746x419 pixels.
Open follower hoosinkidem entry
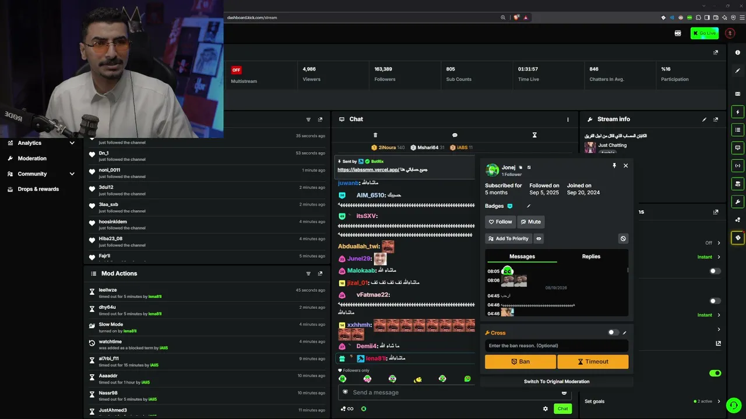point(207,225)
